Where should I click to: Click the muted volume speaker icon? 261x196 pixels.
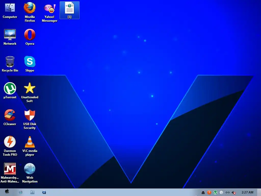coord(234,193)
